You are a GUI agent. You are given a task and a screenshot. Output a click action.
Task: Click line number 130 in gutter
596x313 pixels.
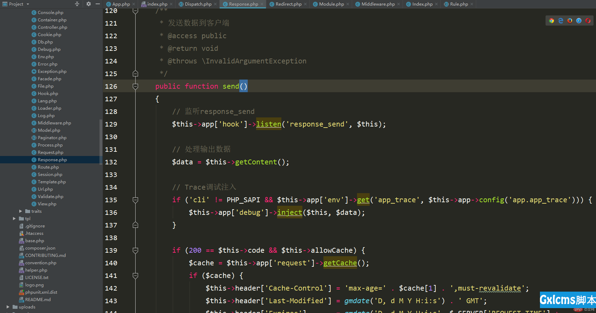(x=111, y=137)
